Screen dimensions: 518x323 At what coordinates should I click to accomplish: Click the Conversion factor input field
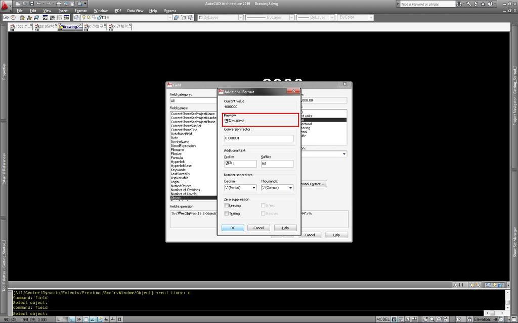pyautogui.click(x=258, y=138)
